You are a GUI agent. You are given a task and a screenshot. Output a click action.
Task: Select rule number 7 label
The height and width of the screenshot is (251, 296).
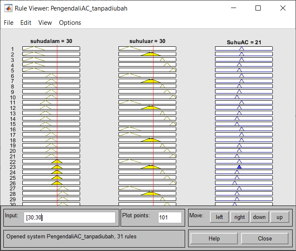click(x=13, y=81)
